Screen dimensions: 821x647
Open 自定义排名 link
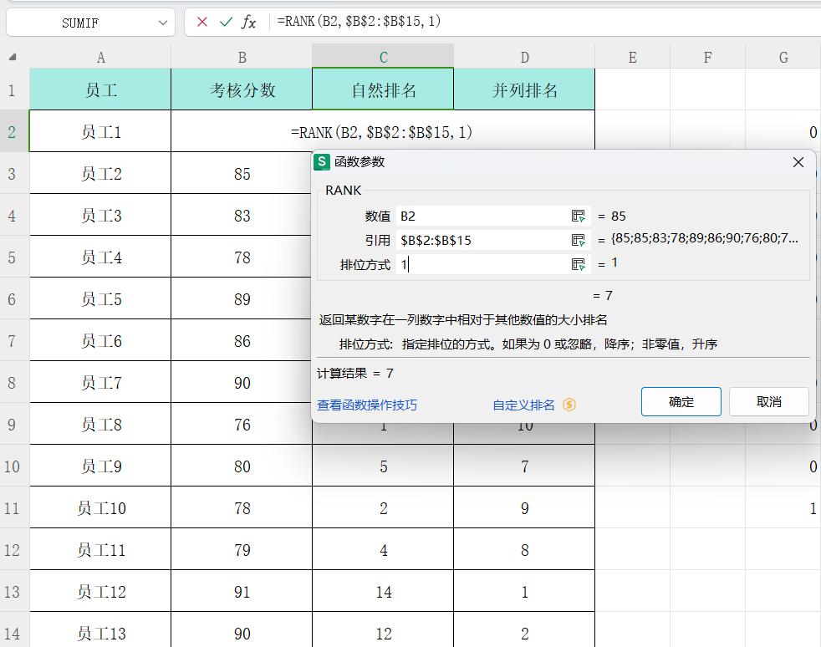point(523,405)
